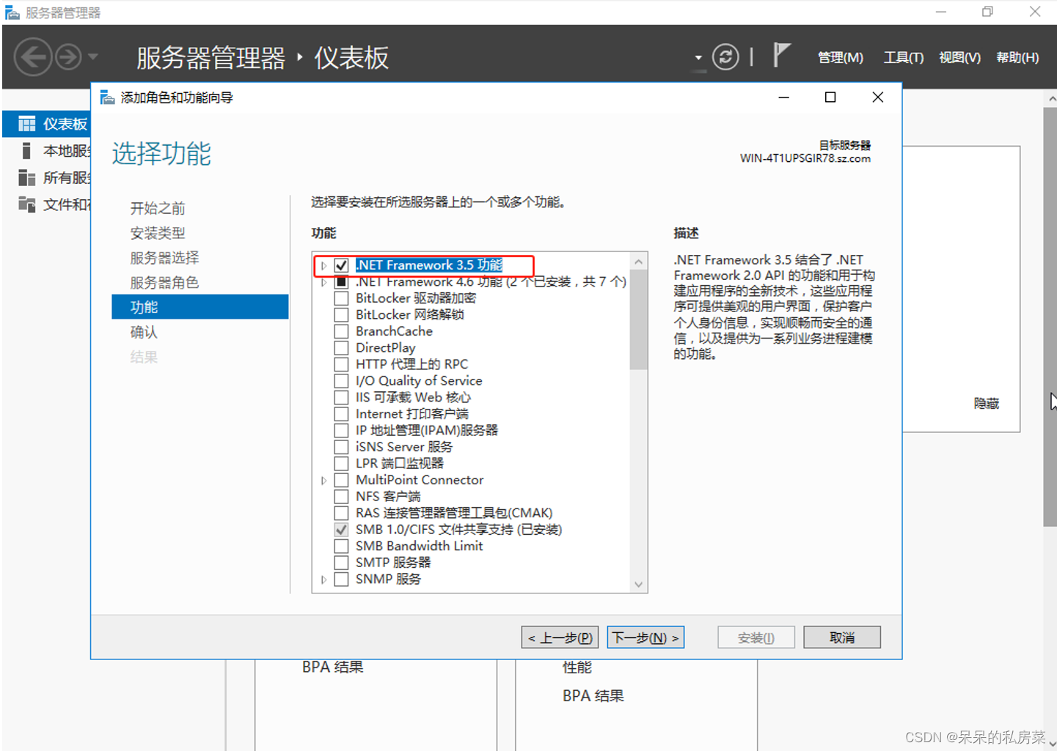
Task: Check MultiPoint Connector checkbox
Action: point(341,480)
